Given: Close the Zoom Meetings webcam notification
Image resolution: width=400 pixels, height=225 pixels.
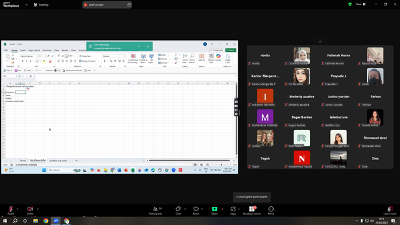Looking at the screenshot, I should click(x=148, y=46).
